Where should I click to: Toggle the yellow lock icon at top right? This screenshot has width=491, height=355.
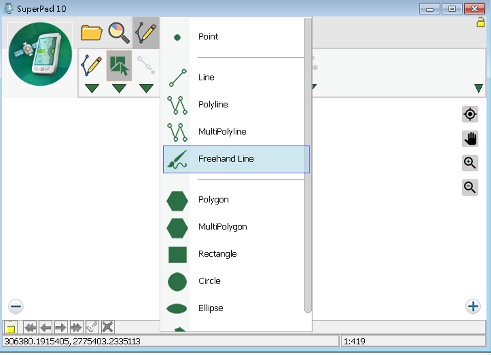coord(480,22)
